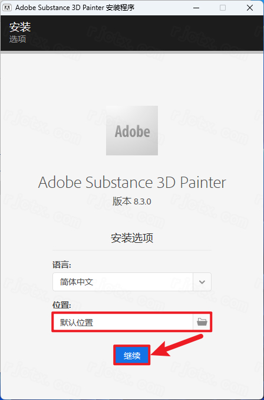Open the folder browse icon for location
Image resolution: width=264 pixels, height=400 pixels.
click(x=202, y=322)
